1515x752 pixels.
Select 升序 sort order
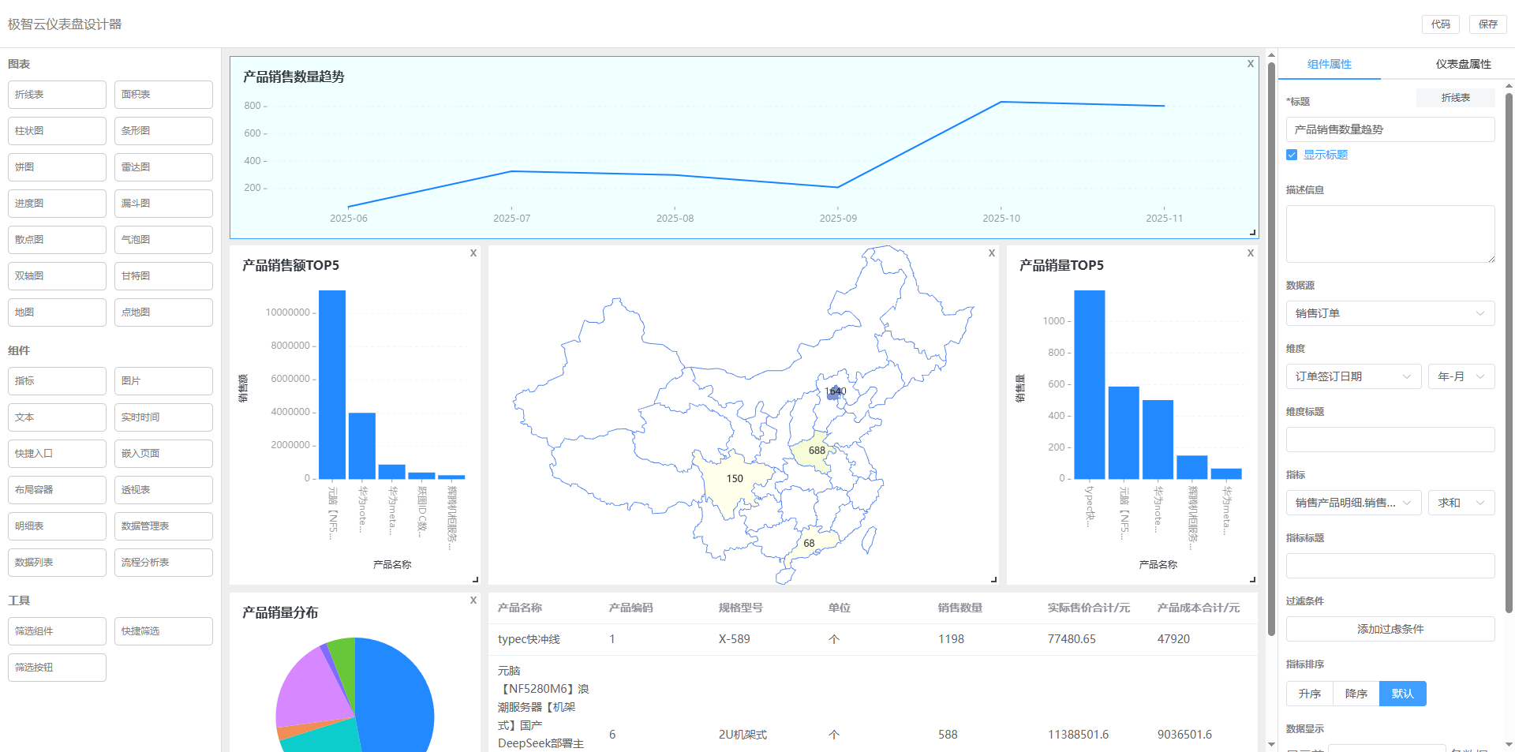click(1309, 694)
